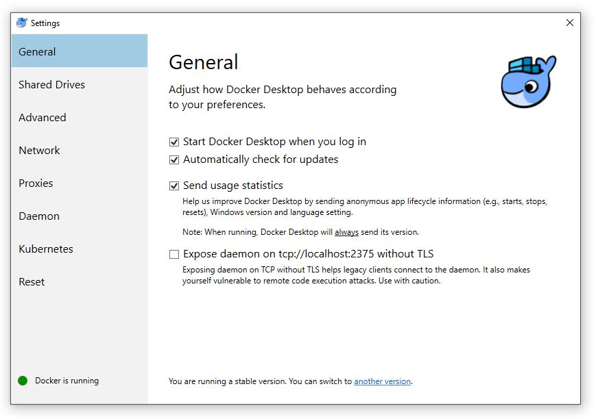Click the 'General' page heading
This screenshot has height=419, width=598.
point(204,62)
